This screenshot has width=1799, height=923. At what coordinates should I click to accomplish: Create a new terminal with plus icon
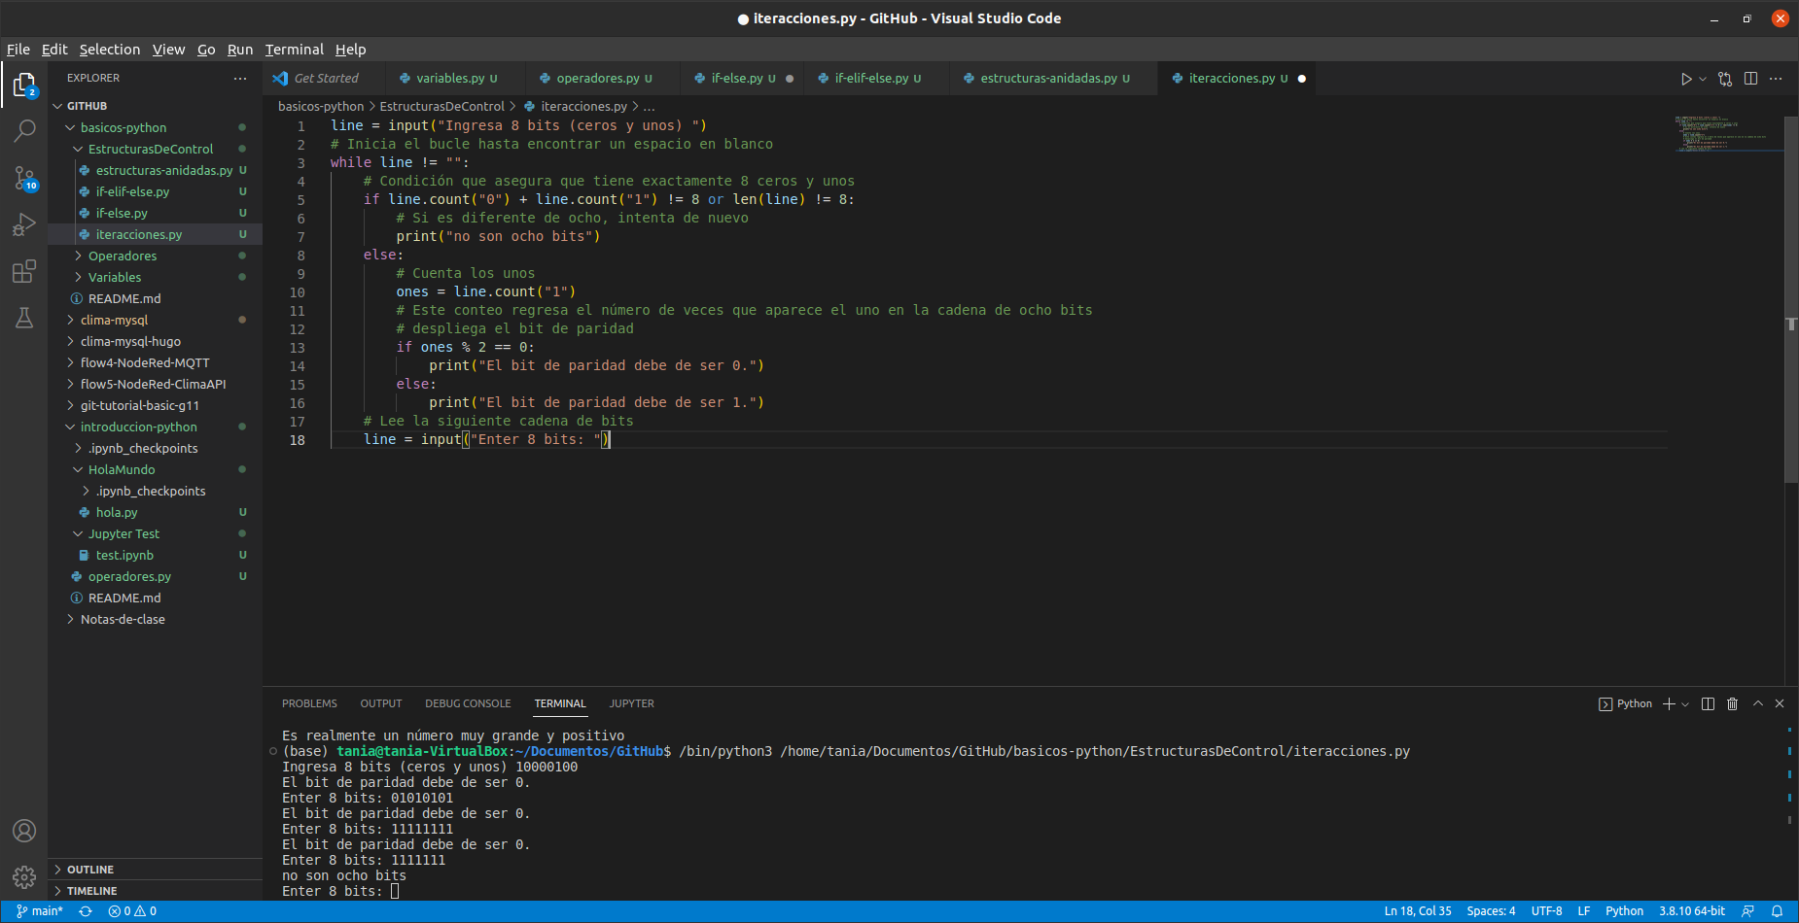click(x=1669, y=703)
